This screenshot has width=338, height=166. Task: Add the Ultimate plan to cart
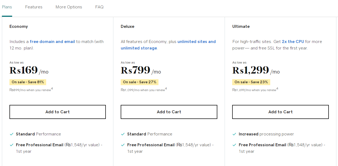point(280,112)
